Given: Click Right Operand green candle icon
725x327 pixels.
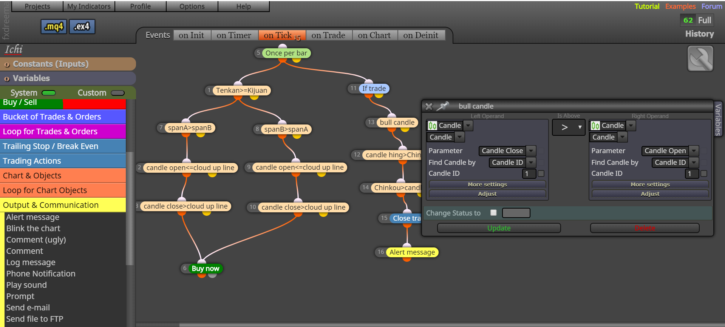Looking at the screenshot, I should click(x=595, y=126).
